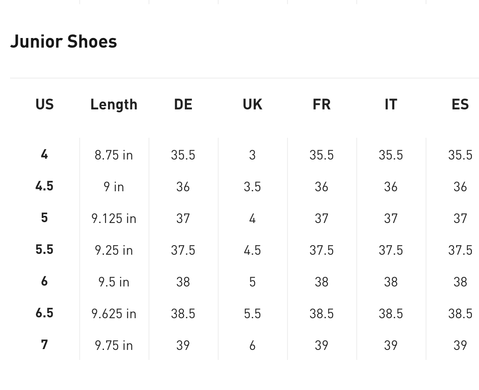Click the Length column header
This screenshot has height=390, width=479.
(x=114, y=104)
